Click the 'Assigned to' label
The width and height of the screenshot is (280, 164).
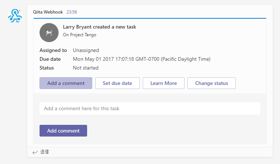click(x=53, y=51)
